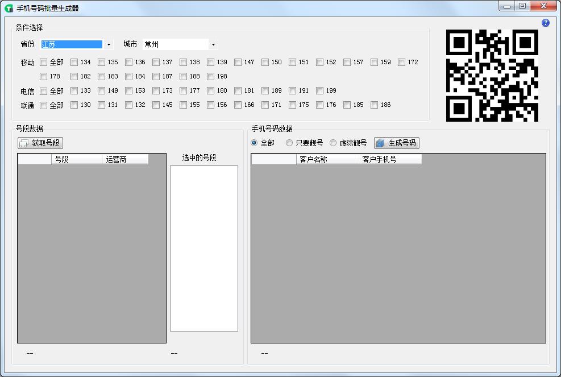The height and width of the screenshot is (377, 561).
Task: Enable the 157 checkbox
Action: click(347, 63)
